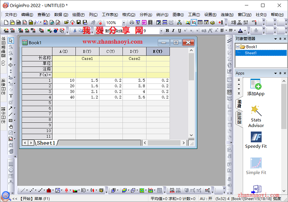Open the 分析(A) menu
This screenshot has height=202, width=288.
(146, 14)
